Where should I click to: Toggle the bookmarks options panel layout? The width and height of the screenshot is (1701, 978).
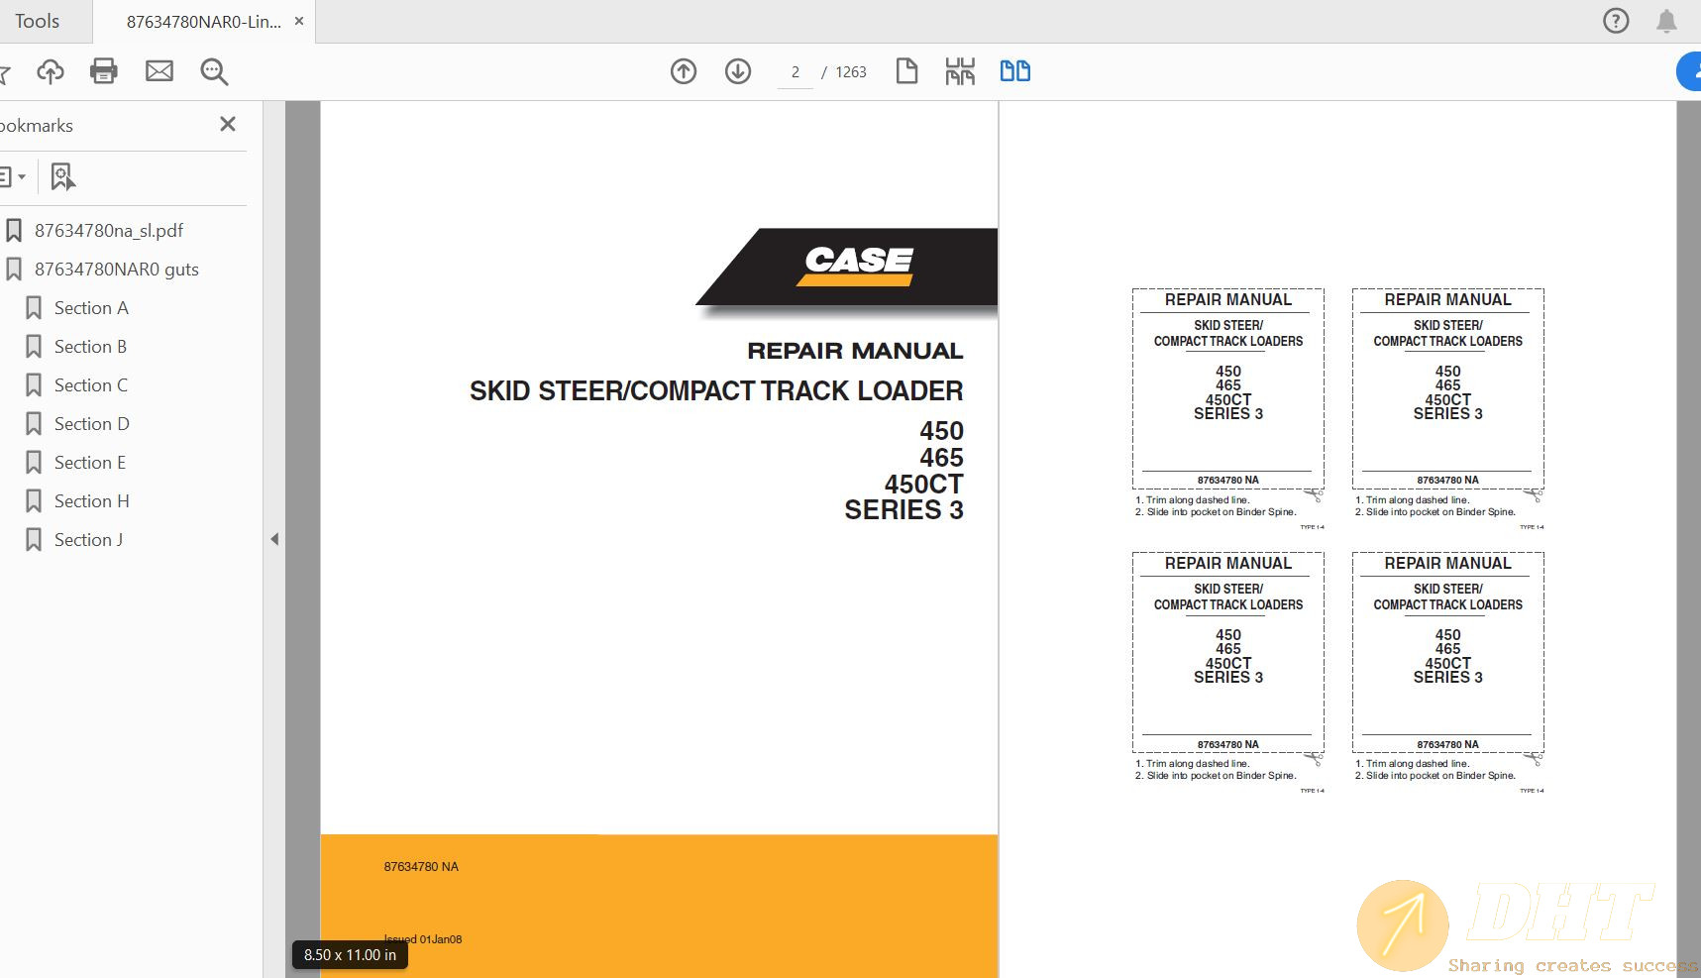(x=8, y=175)
